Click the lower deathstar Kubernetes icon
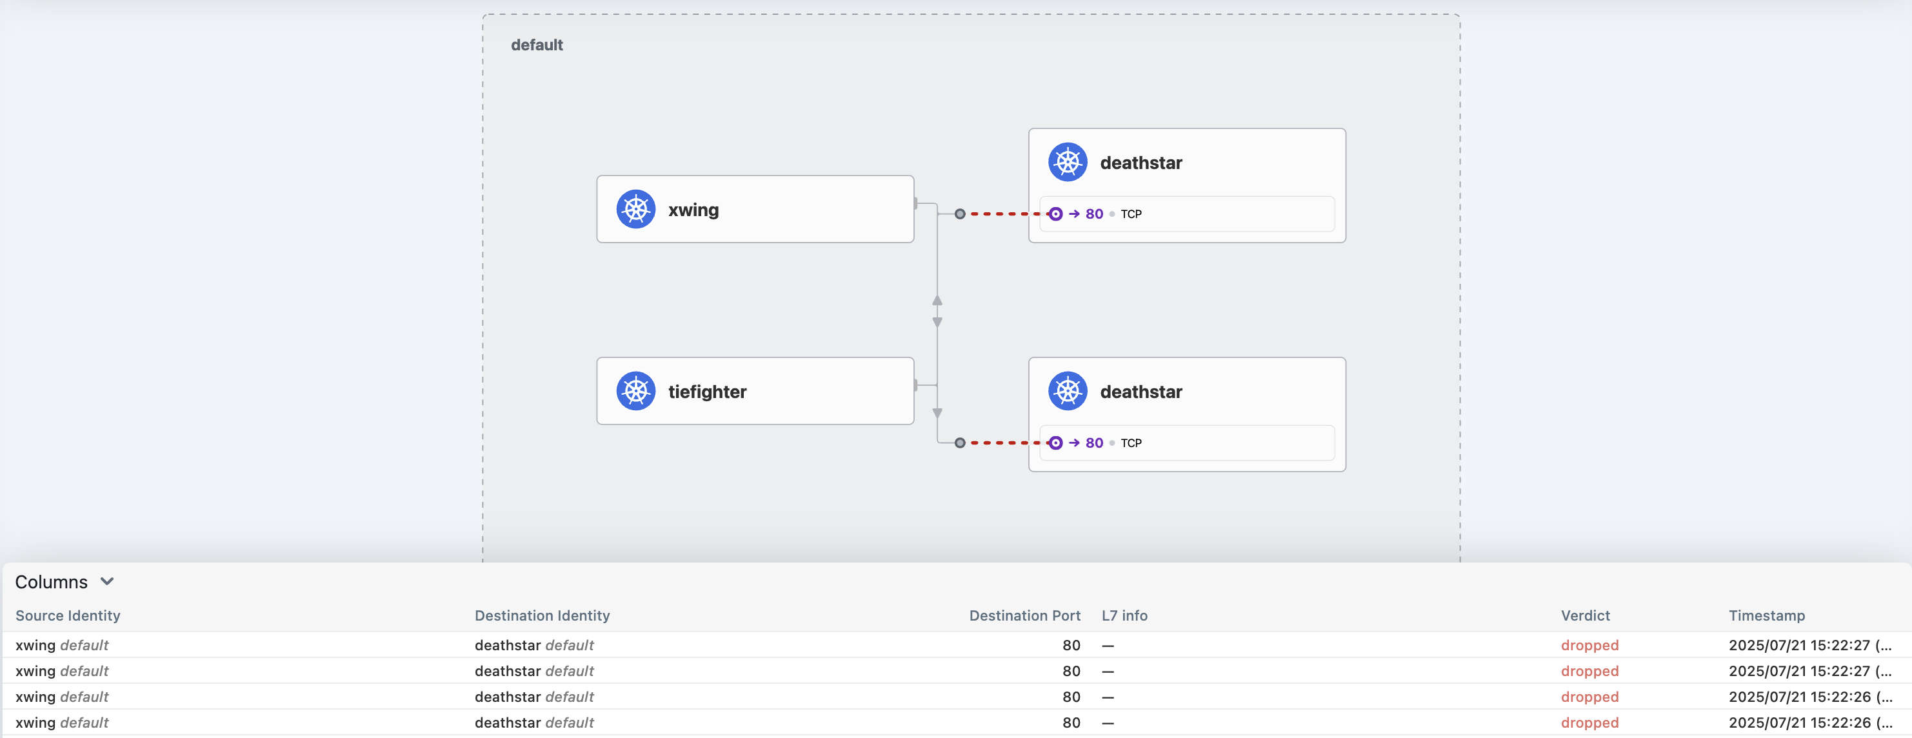The image size is (1912, 738). [x=1068, y=392]
